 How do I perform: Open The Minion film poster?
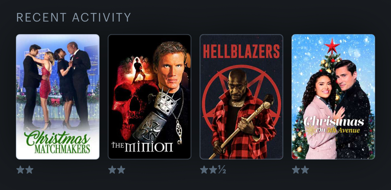(x=150, y=97)
